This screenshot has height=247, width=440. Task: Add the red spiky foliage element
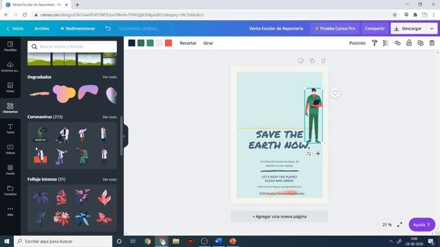point(62,197)
